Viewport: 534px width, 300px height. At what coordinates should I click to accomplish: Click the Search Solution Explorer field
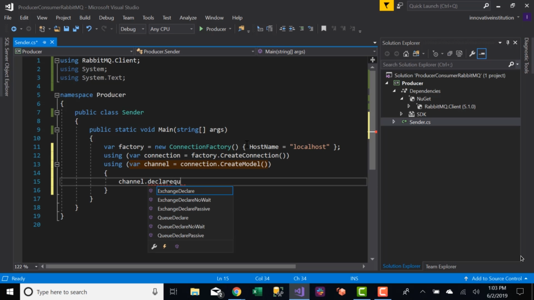pos(445,64)
